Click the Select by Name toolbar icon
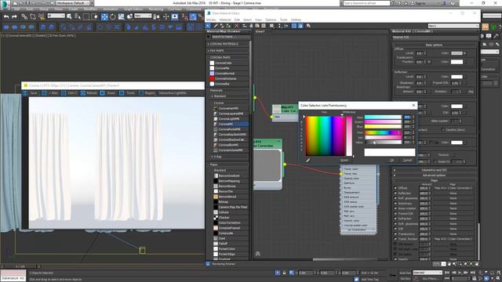This screenshot has width=502, height=282. (78, 16)
